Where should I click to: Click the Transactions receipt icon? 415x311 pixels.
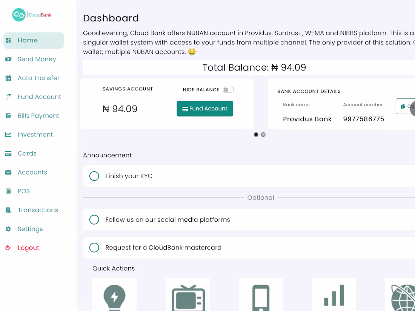tap(8, 210)
